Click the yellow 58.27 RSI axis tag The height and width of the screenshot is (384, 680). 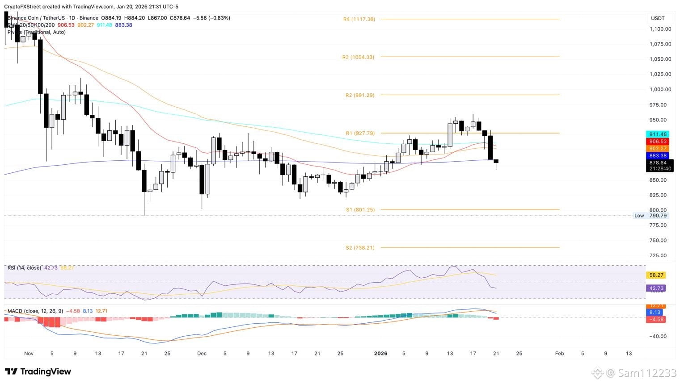click(x=657, y=275)
